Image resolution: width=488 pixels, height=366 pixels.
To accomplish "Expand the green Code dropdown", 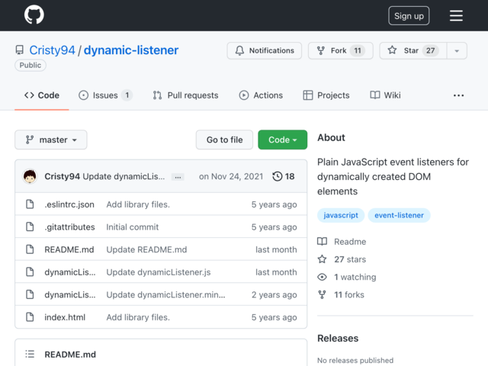I will (283, 140).
